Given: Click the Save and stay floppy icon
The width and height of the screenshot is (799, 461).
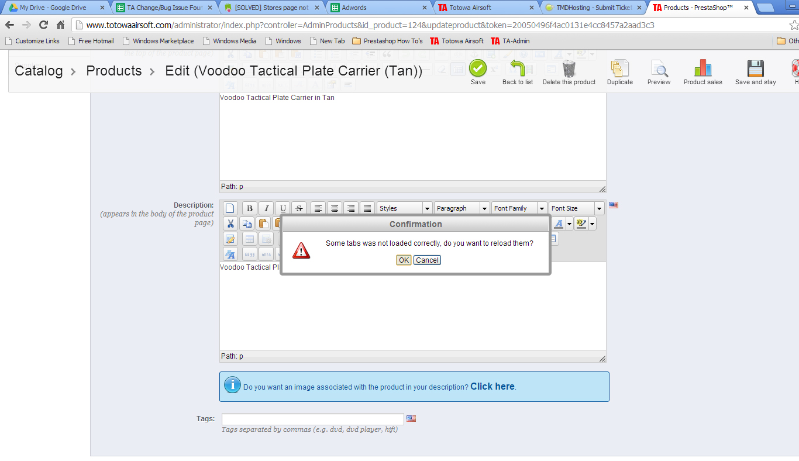Looking at the screenshot, I should 756,68.
